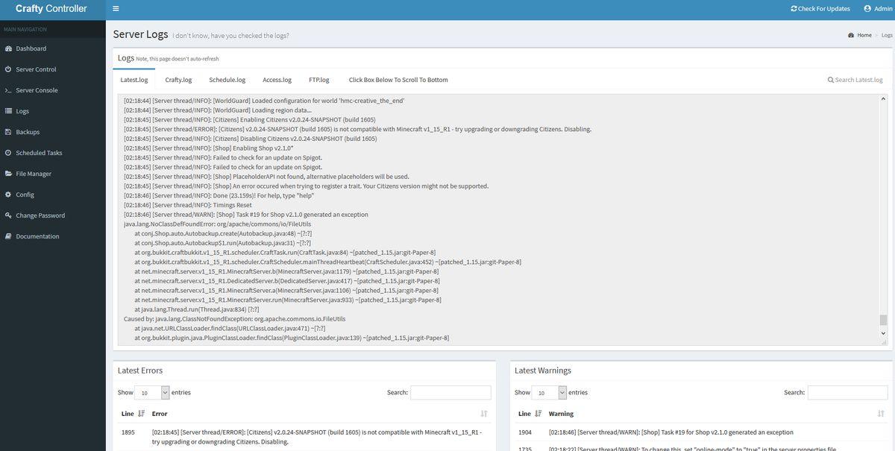The width and height of the screenshot is (895, 451).
Task: Switch to the Access.log tab
Action: [x=277, y=80]
